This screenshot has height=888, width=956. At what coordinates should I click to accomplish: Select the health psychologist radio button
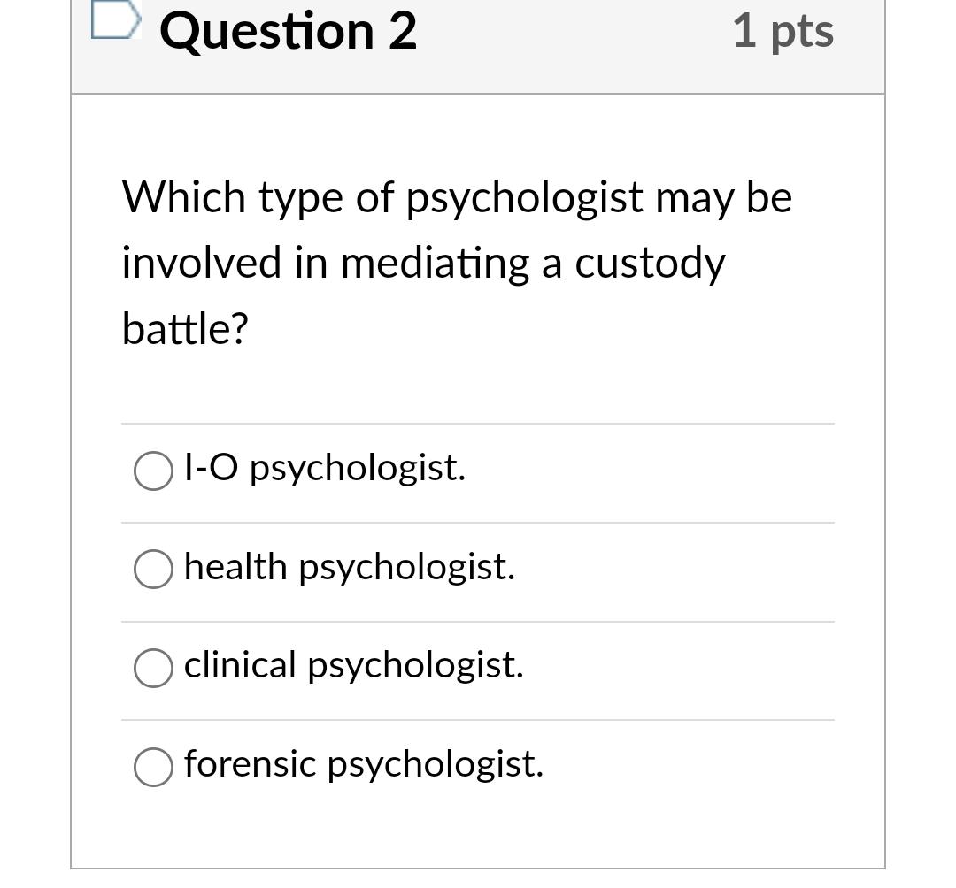pyautogui.click(x=153, y=570)
